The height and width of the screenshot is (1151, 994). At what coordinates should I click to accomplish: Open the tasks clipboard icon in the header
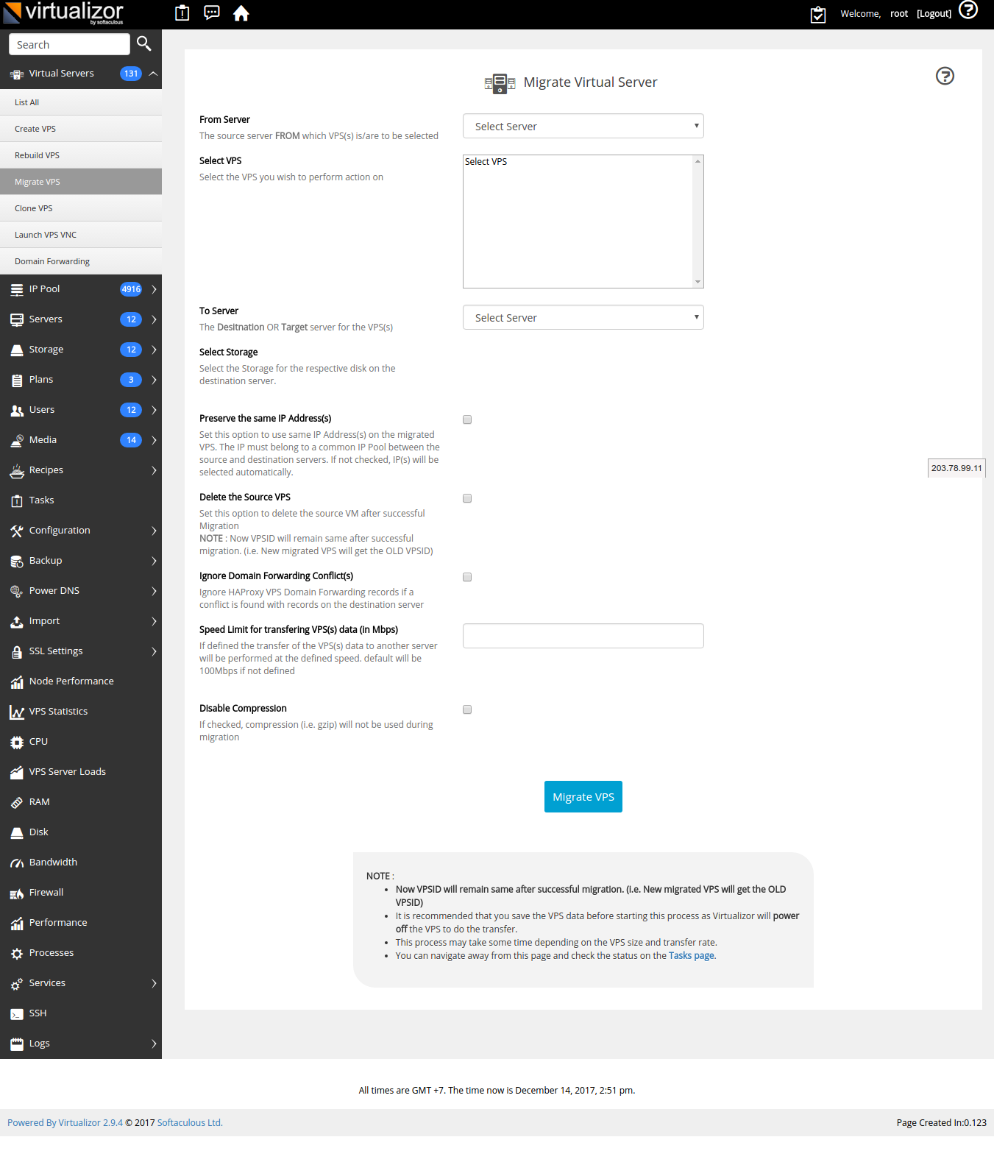tap(817, 14)
